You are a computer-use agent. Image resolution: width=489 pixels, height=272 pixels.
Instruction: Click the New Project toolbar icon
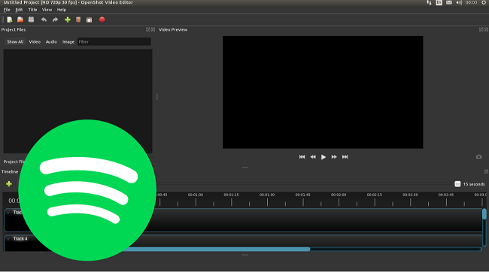[x=10, y=20]
